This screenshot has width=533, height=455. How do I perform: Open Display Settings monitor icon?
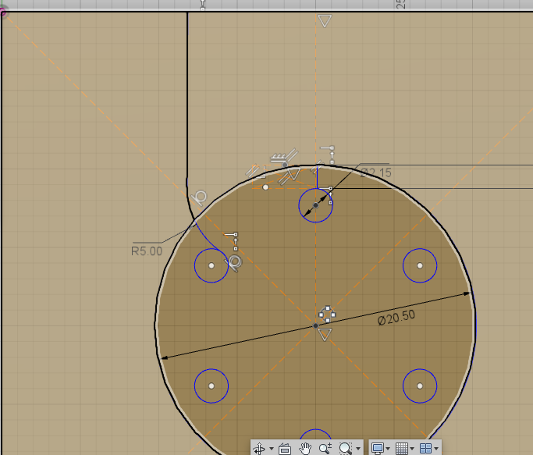[378, 448]
